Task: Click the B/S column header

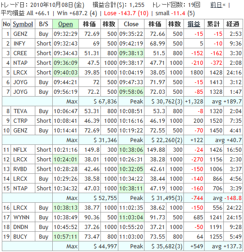Action: point(44,24)
